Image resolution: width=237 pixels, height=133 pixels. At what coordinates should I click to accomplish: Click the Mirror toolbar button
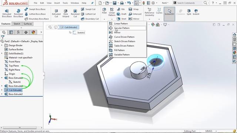pyautogui.click(x=134, y=19)
